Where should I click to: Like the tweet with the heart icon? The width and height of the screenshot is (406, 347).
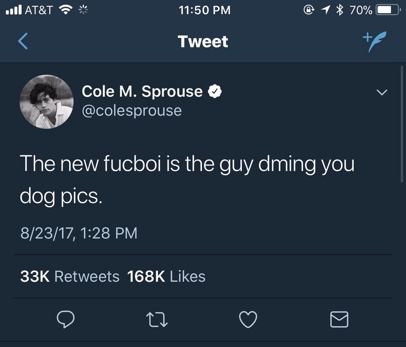click(x=248, y=319)
